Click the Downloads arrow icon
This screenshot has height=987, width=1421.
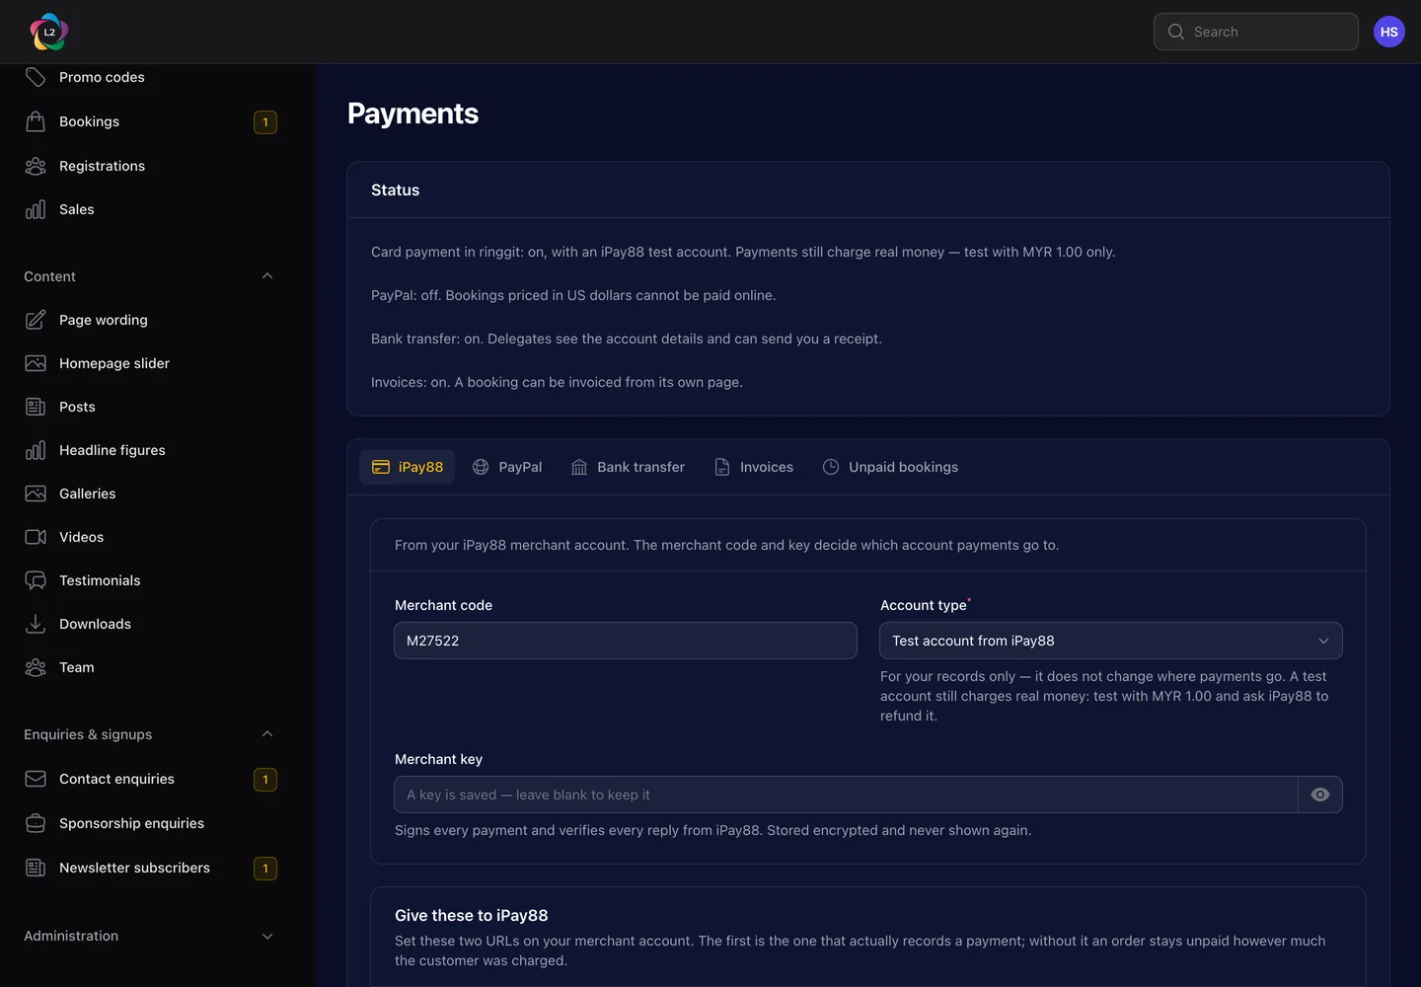pos(36,624)
